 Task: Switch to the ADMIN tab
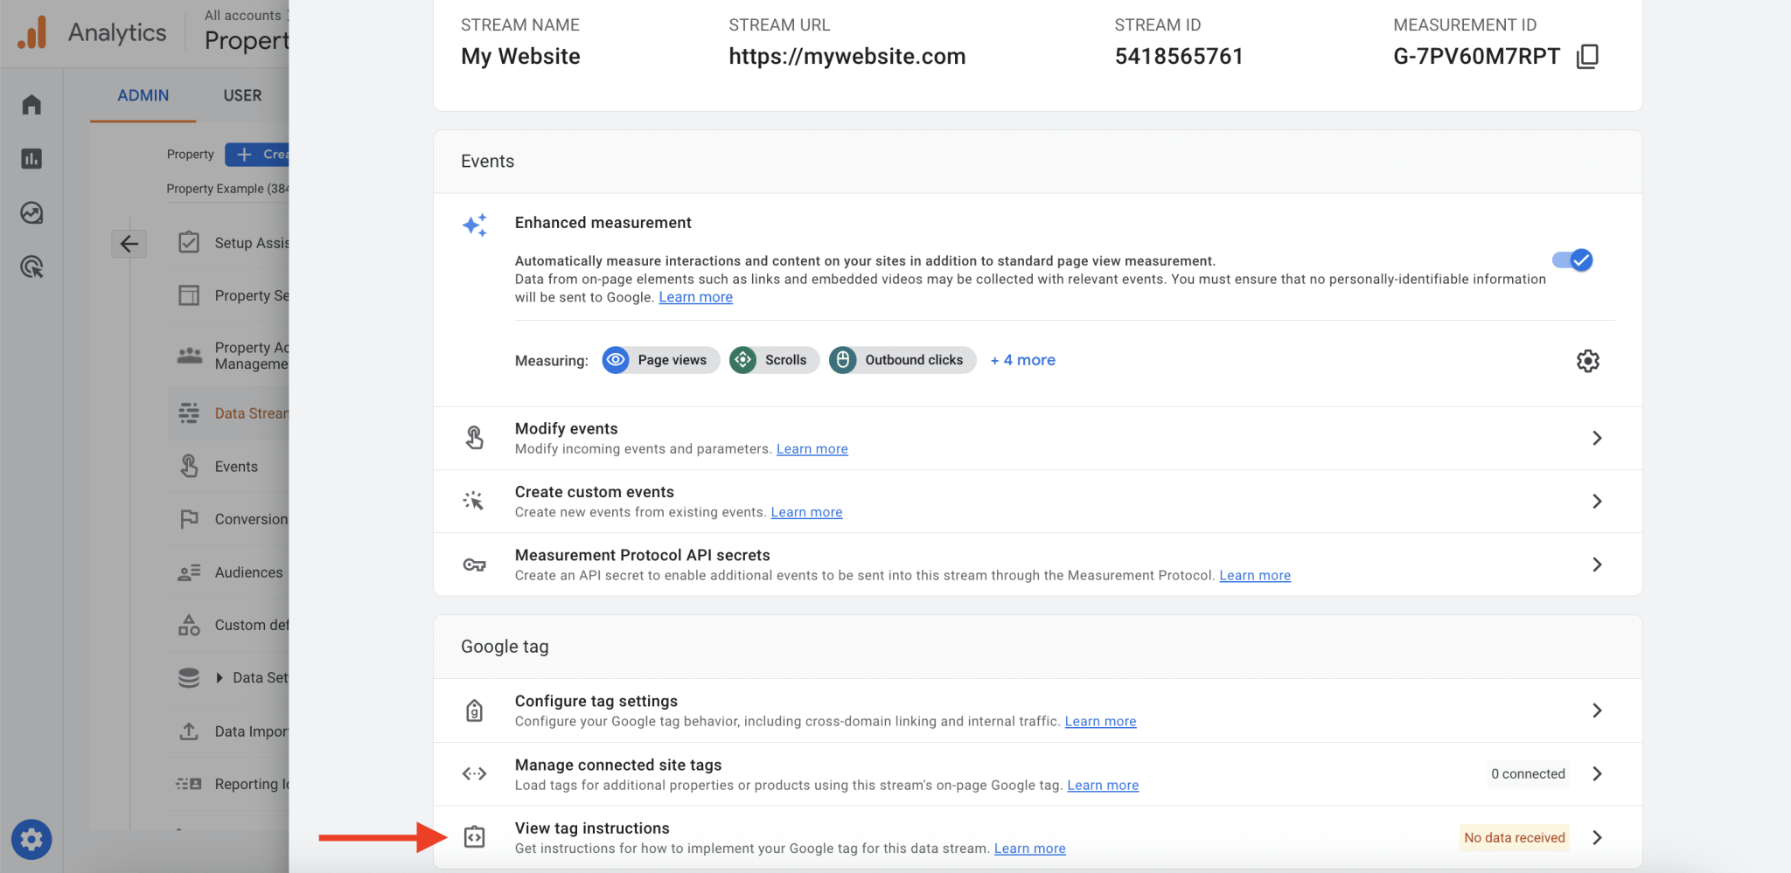(x=143, y=95)
